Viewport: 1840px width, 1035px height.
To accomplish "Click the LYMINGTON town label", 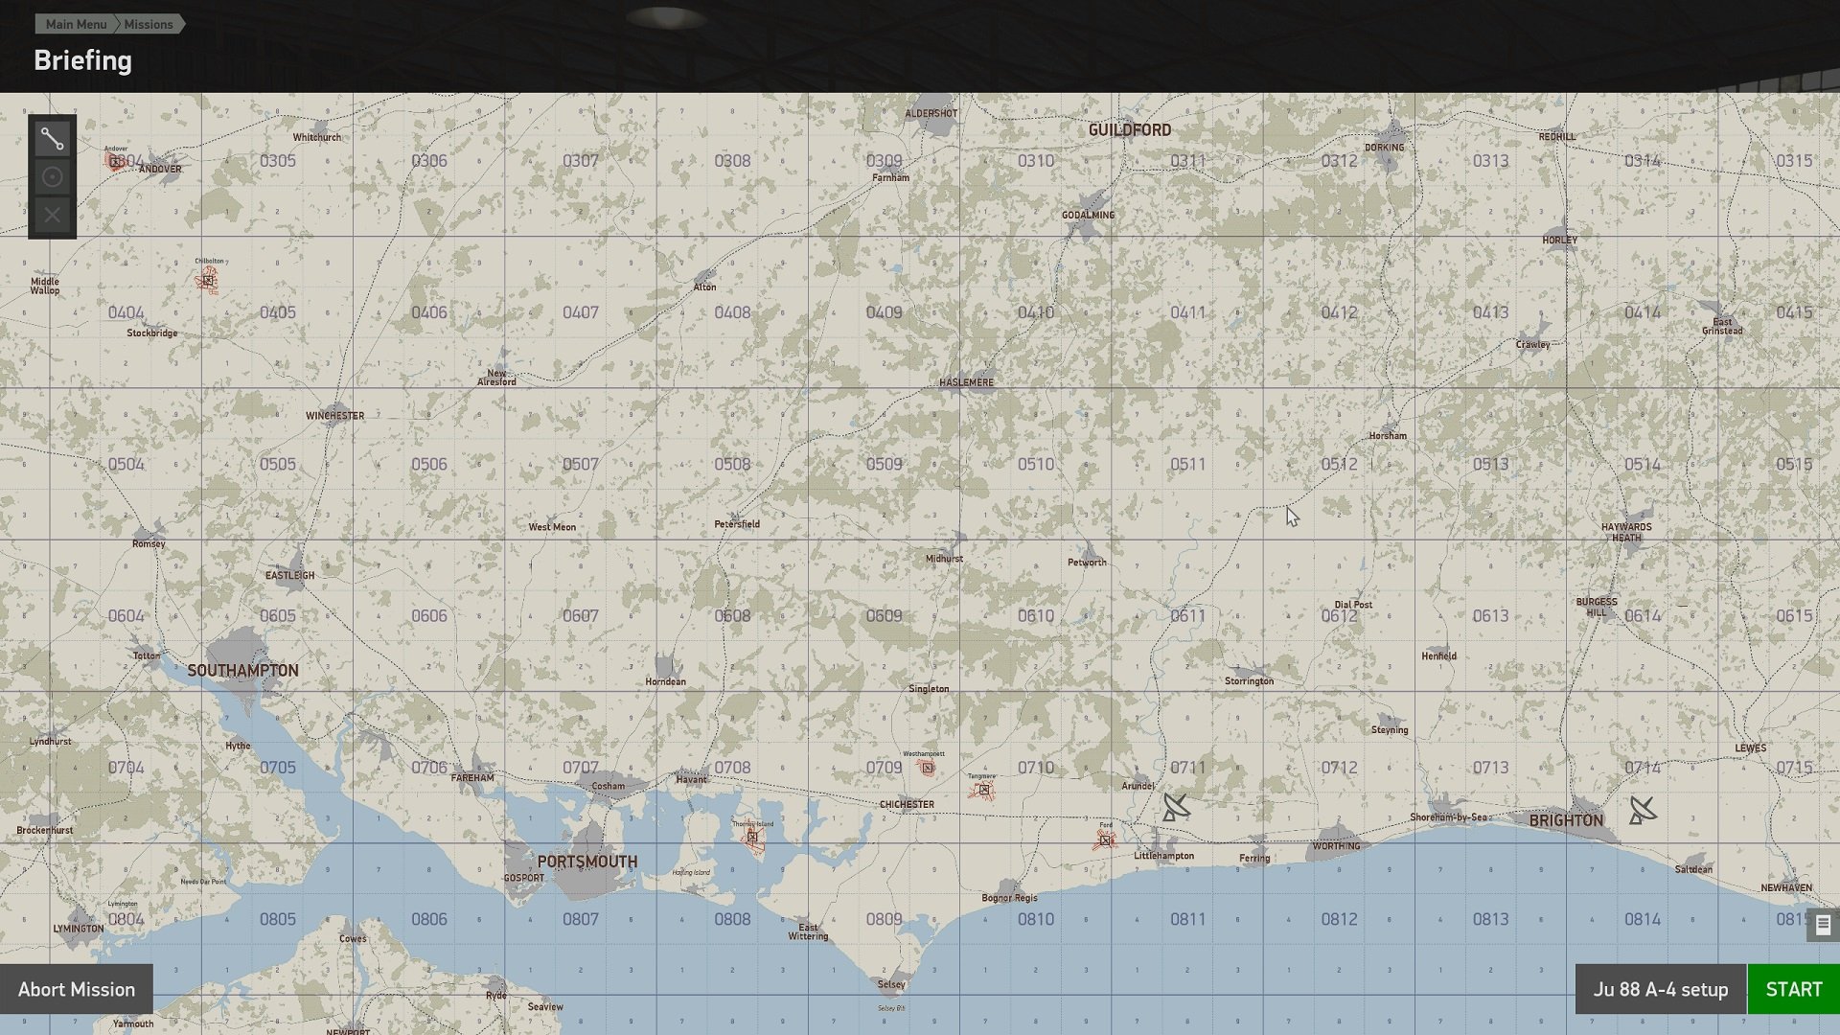I will click(79, 929).
